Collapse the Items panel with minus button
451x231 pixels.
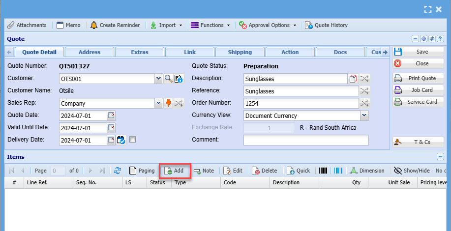pos(440,157)
